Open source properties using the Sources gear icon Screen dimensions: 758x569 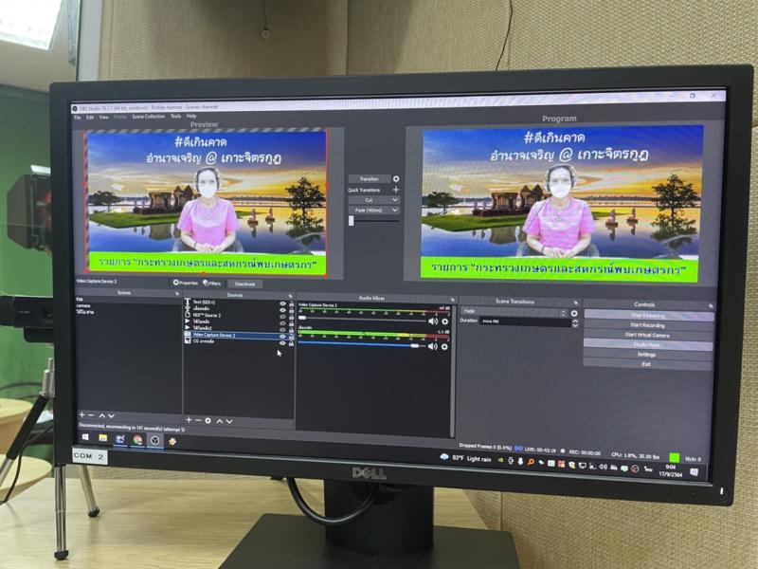(x=208, y=420)
